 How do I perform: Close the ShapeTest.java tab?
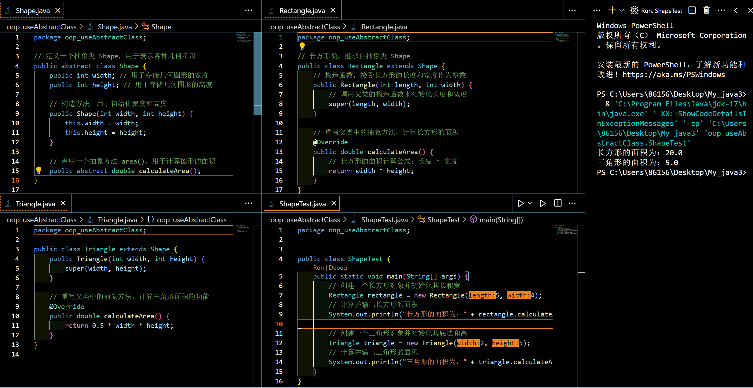pos(334,203)
